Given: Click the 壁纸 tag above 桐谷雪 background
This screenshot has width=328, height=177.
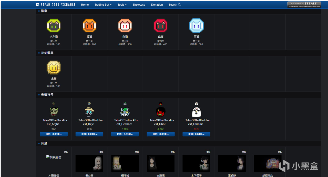Looking at the screenshot, I should click(x=101, y=152).
